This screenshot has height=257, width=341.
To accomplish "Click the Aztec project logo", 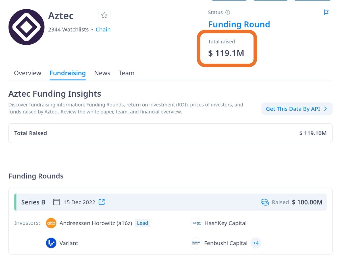I will click(26, 27).
